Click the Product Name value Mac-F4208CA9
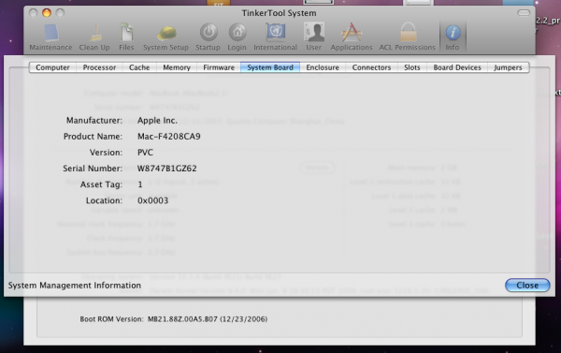The width and height of the screenshot is (561, 353). click(169, 137)
